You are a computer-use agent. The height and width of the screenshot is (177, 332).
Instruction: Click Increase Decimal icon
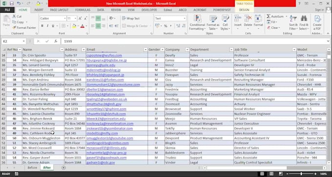pos(178,26)
